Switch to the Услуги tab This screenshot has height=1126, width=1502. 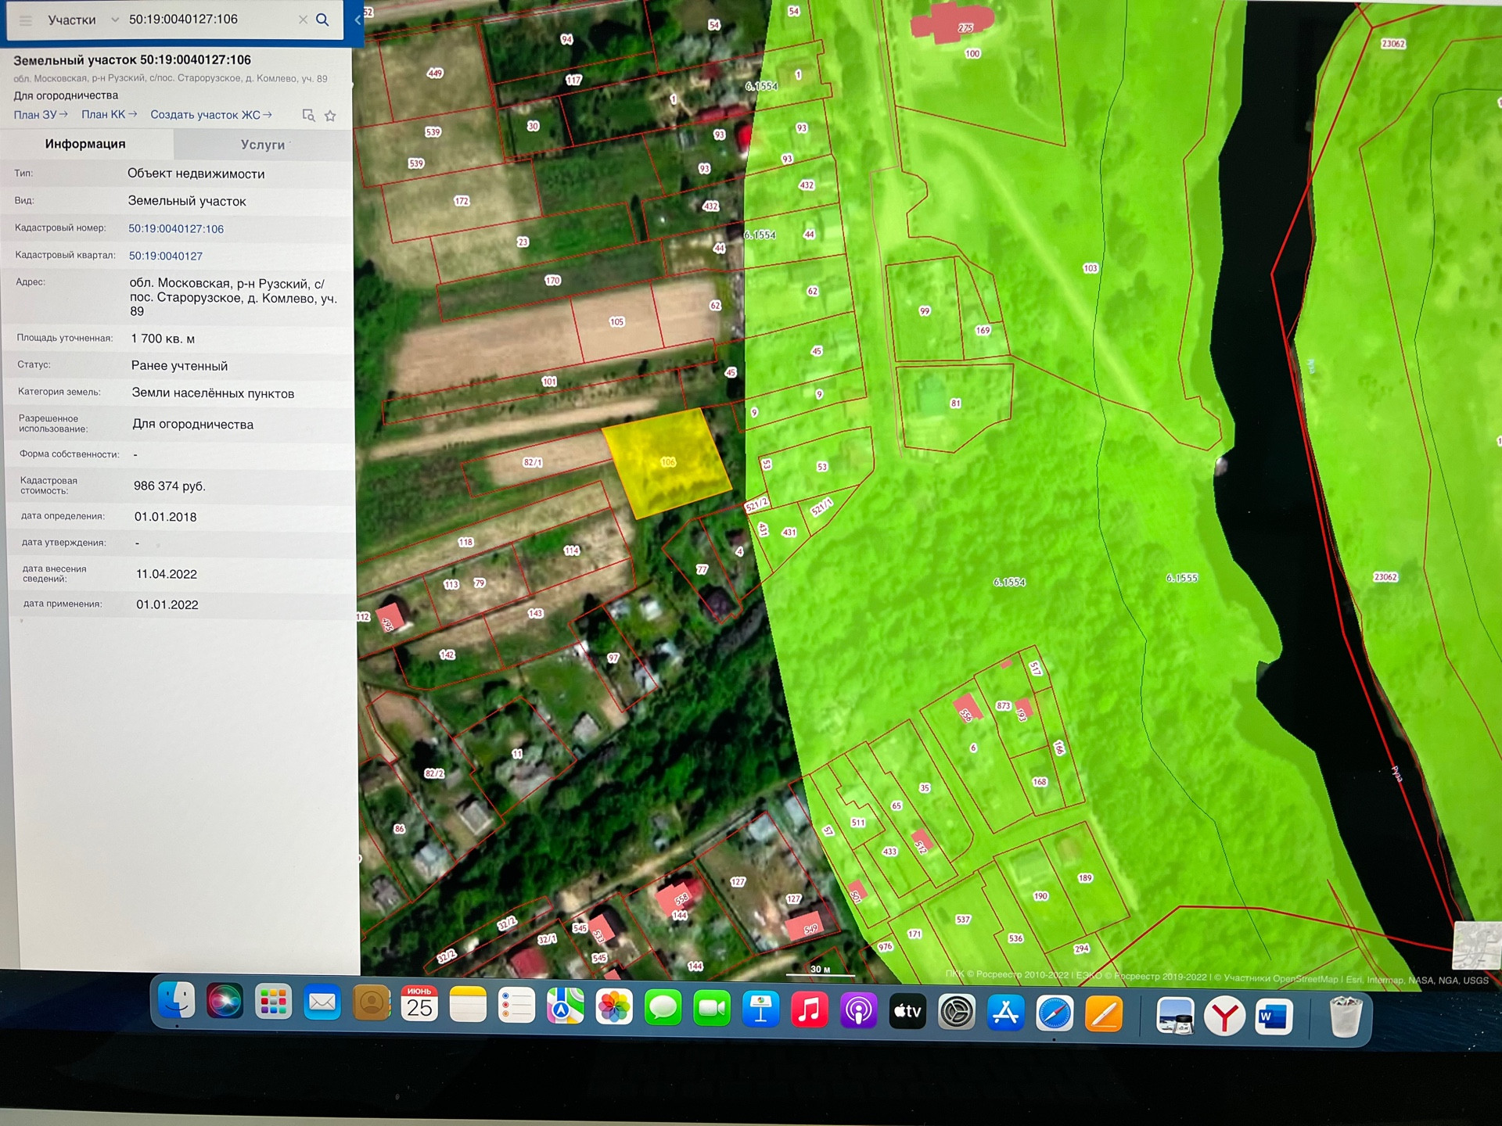pos(263,145)
